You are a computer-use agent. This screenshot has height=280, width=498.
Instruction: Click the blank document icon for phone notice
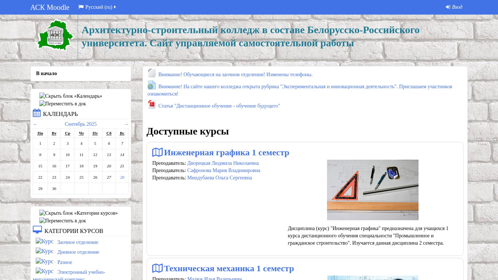pyautogui.click(x=152, y=73)
